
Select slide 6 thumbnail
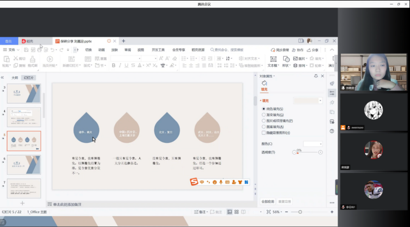pyautogui.click(x=24, y=165)
